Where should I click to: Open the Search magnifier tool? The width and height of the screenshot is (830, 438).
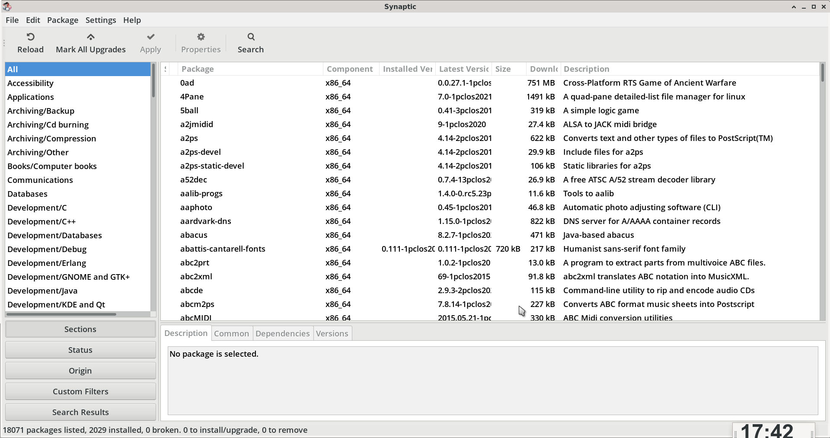pos(251,37)
